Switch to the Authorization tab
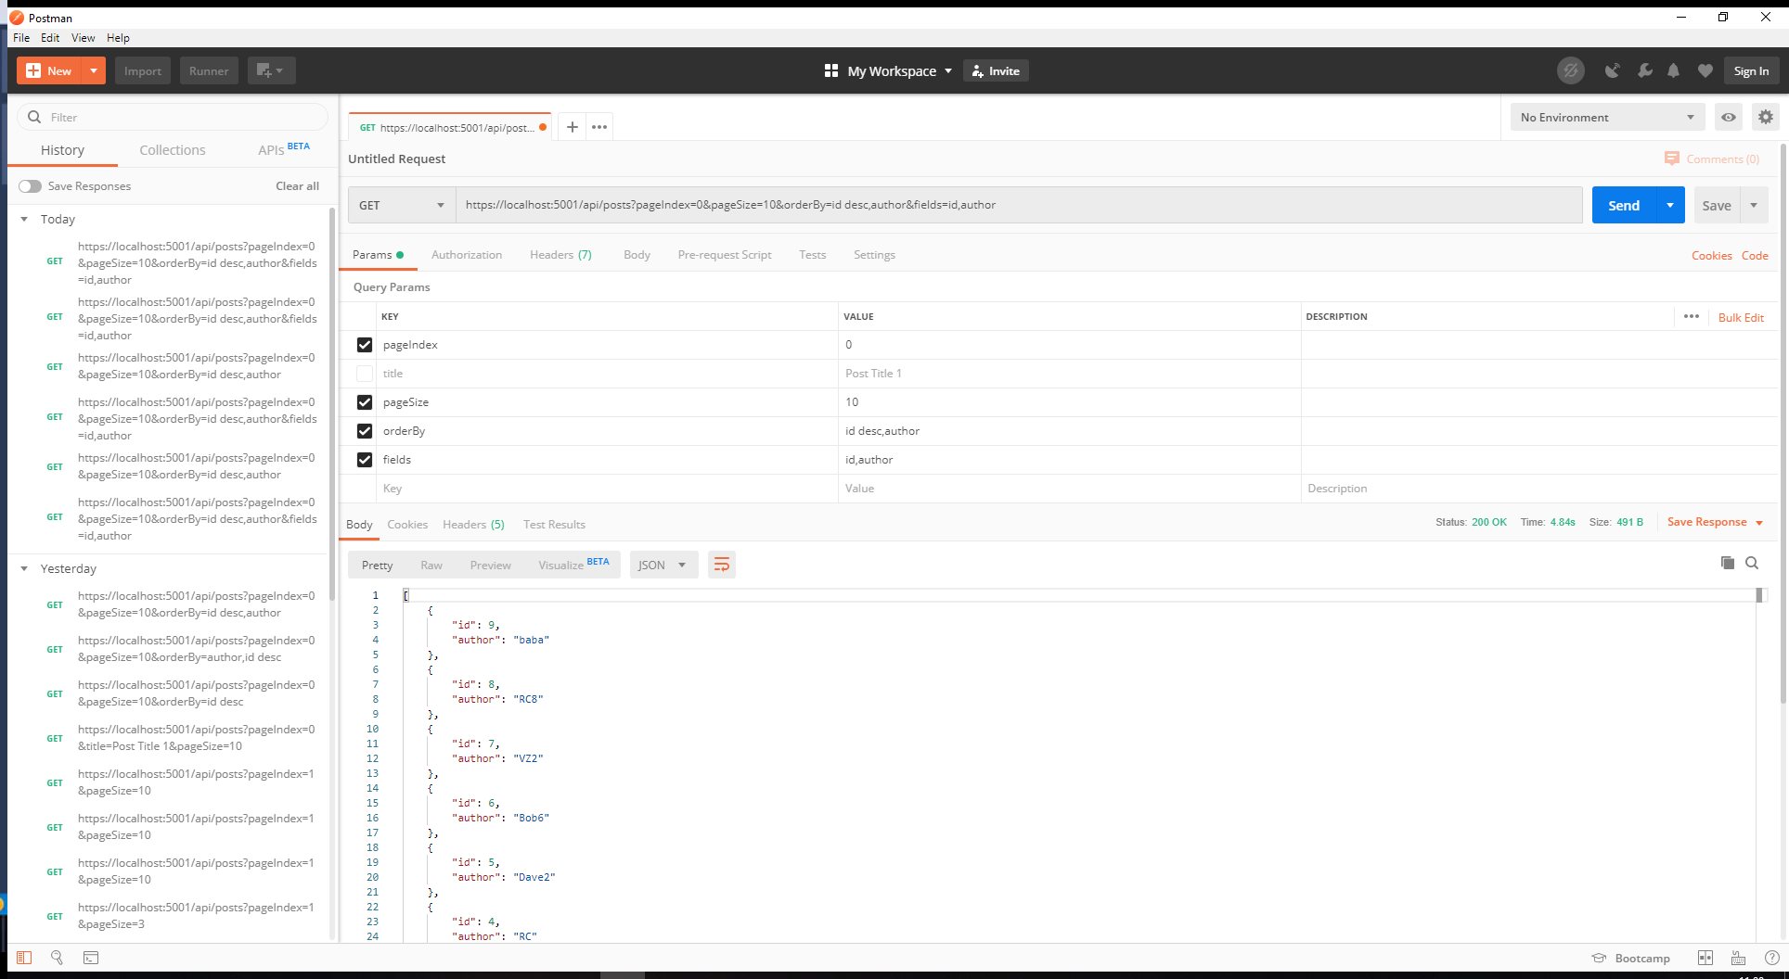The height and width of the screenshot is (979, 1789). coord(467,254)
